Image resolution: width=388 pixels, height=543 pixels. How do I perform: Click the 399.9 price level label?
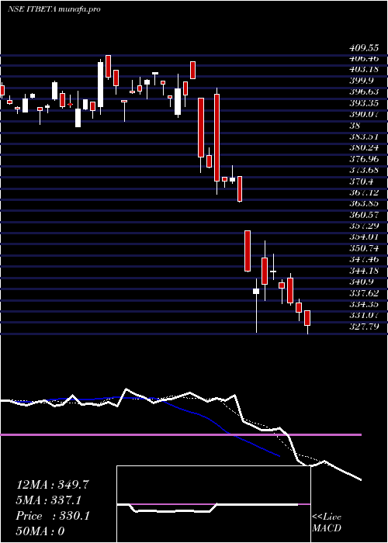click(361, 81)
